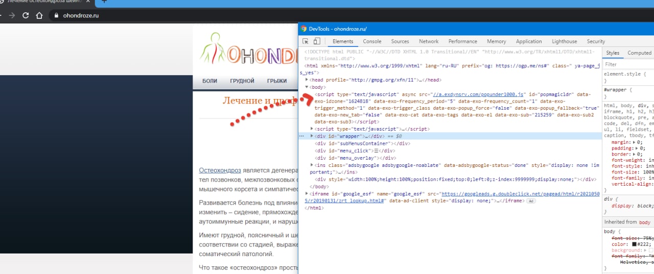The height and width of the screenshot is (274, 654).
Task: Click the background color swatch in body rule
Action: (651, 251)
